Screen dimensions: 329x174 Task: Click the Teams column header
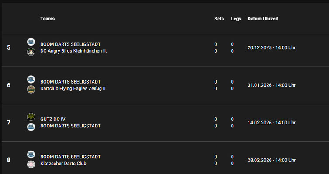click(x=47, y=19)
